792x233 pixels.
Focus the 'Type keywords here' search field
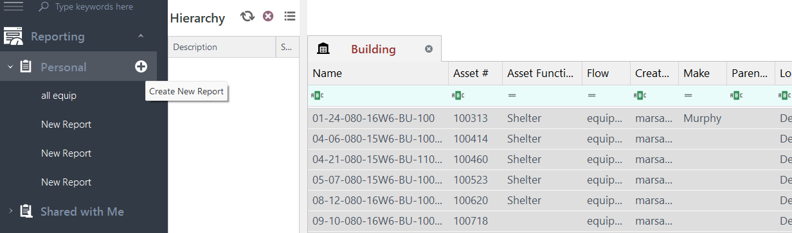[x=94, y=6]
